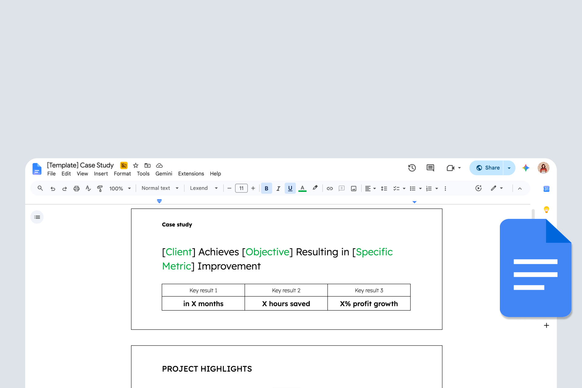Open line and paragraph spacing
This screenshot has height=388, width=582.
point(384,189)
